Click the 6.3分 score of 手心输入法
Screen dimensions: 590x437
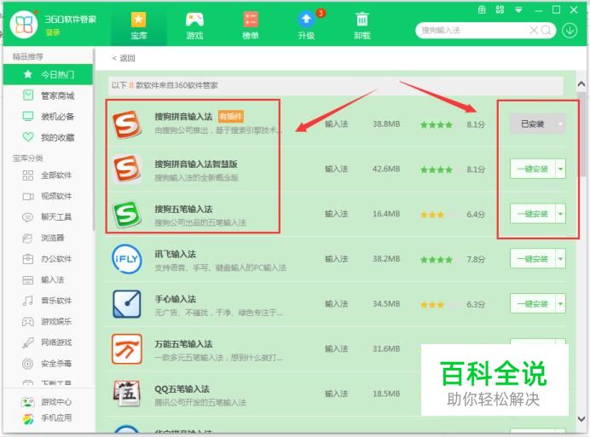476,304
